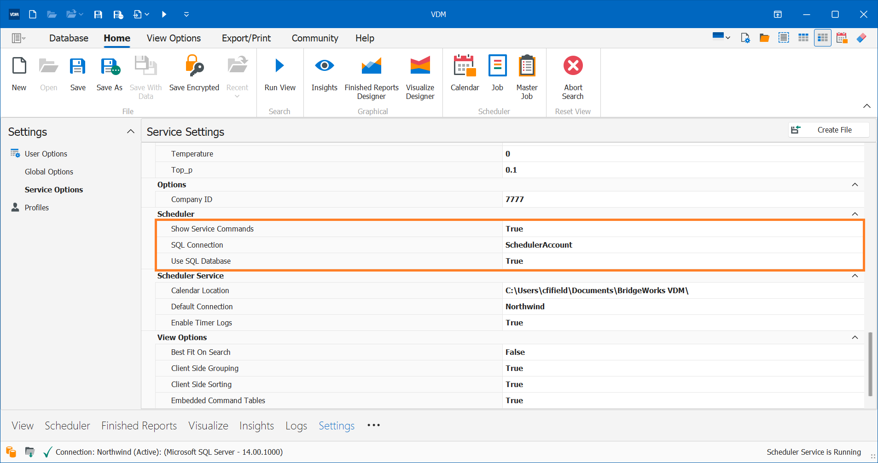Click the New file icon in the ribbon

[x=19, y=66]
